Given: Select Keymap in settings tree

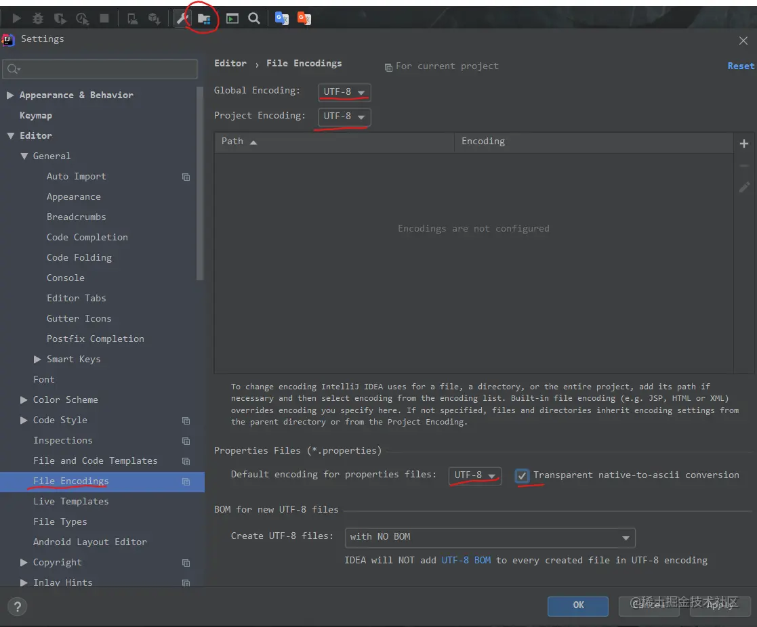Looking at the screenshot, I should pos(36,116).
